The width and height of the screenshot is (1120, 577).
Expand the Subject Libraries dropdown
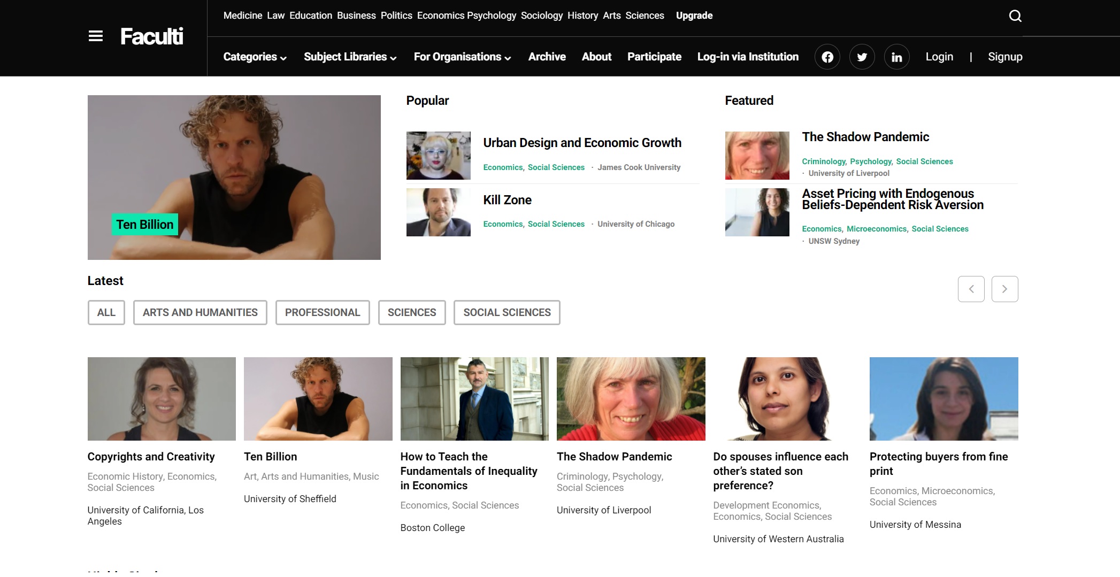pyautogui.click(x=350, y=57)
